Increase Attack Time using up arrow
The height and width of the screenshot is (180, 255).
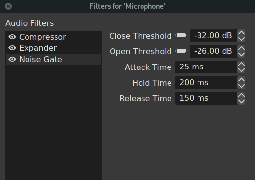tap(241, 64)
